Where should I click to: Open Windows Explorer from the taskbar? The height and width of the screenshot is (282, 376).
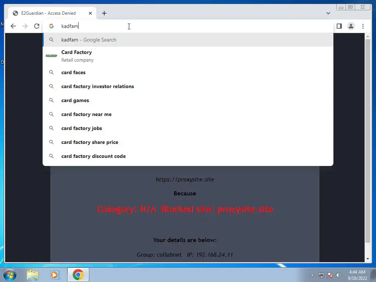pyautogui.click(x=33, y=275)
